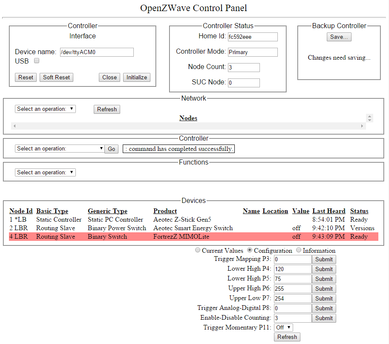
Task: Select the Current Values radio button
Action: click(197, 250)
